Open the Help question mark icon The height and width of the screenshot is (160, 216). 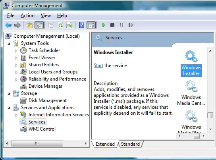point(81,25)
